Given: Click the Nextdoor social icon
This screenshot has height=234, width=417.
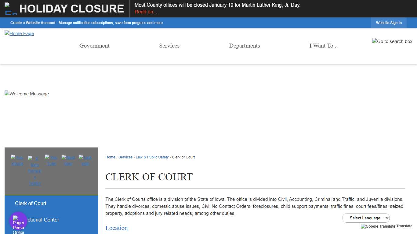Looking at the screenshot, I should click(68, 161).
